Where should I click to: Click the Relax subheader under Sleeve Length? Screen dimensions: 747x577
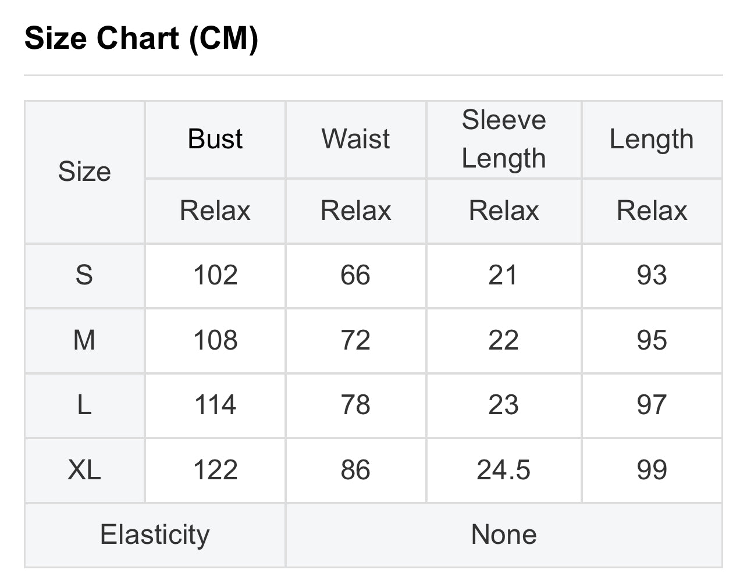pos(504,211)
